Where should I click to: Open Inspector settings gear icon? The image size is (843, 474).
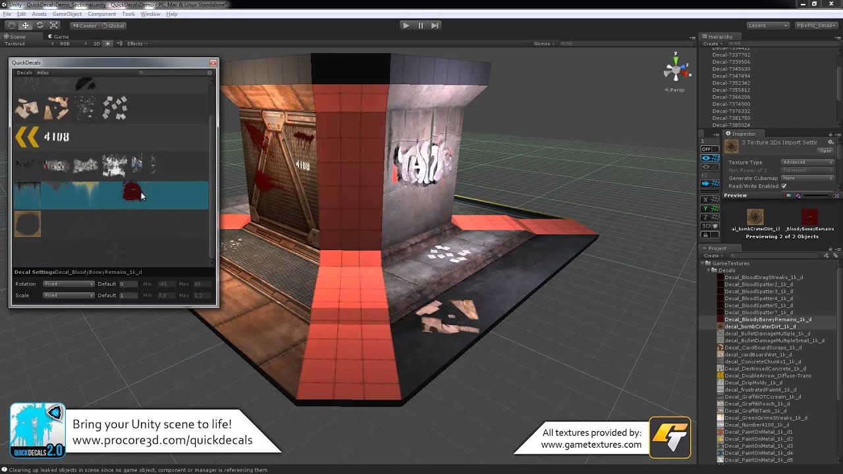(x=830, y=142)
